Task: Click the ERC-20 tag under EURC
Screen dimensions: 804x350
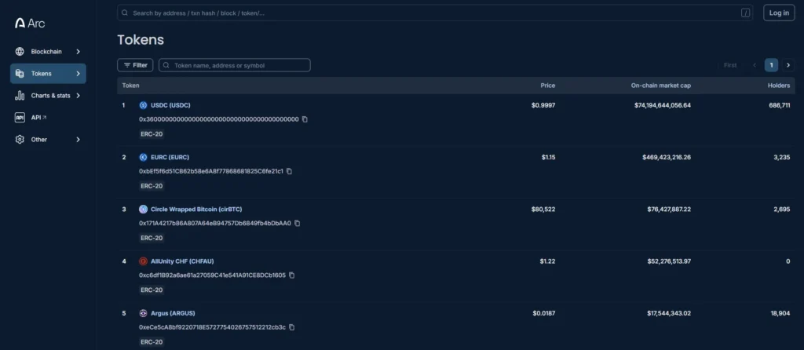Action: pyautogui.click(x=152, y=186)
